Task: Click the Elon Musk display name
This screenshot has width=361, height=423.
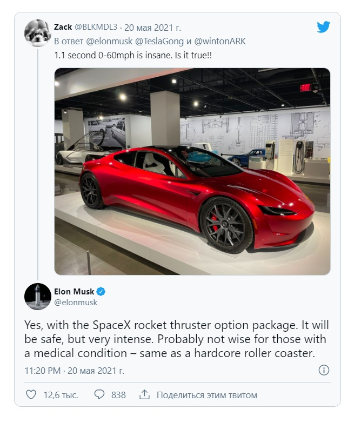Action: tap(74, 292)
